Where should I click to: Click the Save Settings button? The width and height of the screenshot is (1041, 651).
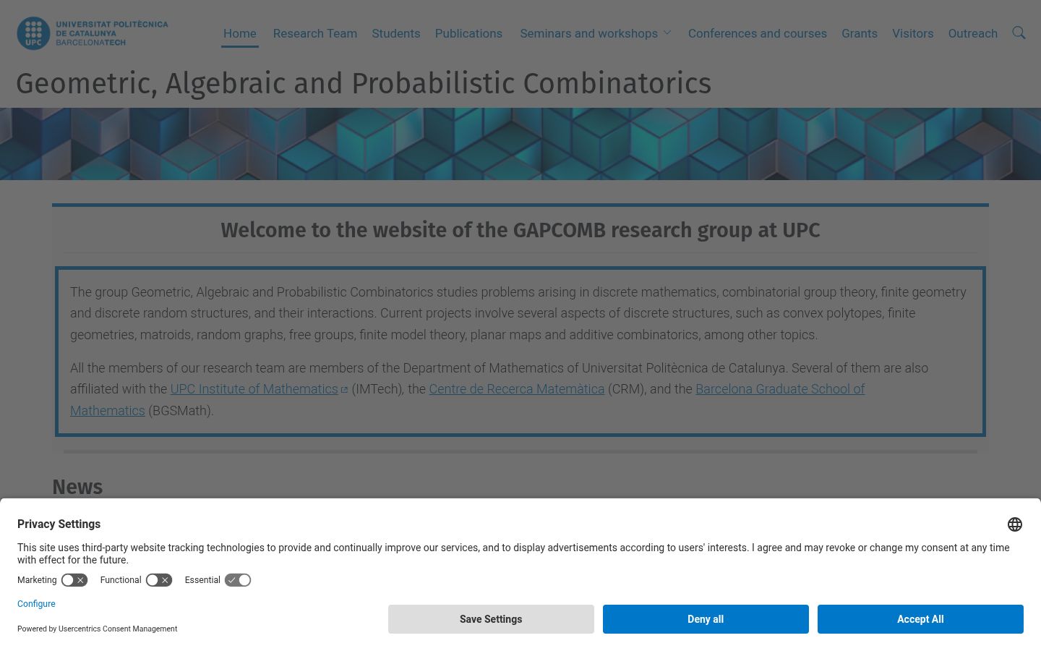tap(491, 619)
